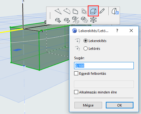The height and width of the screenshot is (114, 141).
Task: Click the Sugár radius input field
Action: (104, 65)
